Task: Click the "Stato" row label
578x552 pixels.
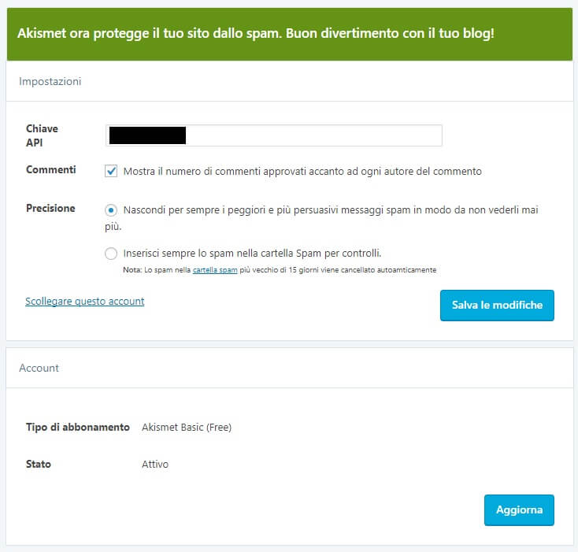Action: tap(39, 465)
